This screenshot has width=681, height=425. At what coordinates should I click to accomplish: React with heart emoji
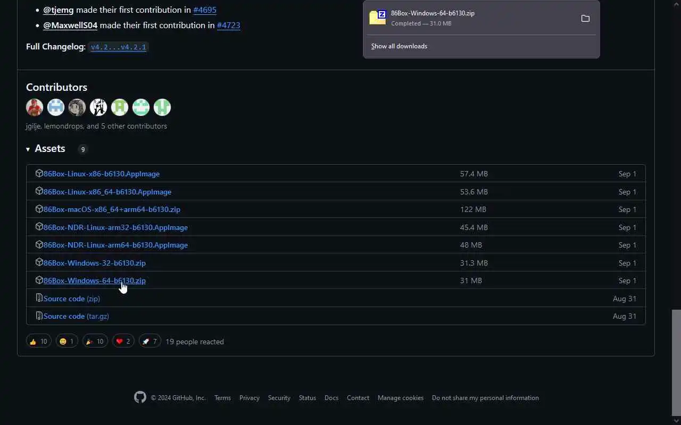[x=123, y=341]
